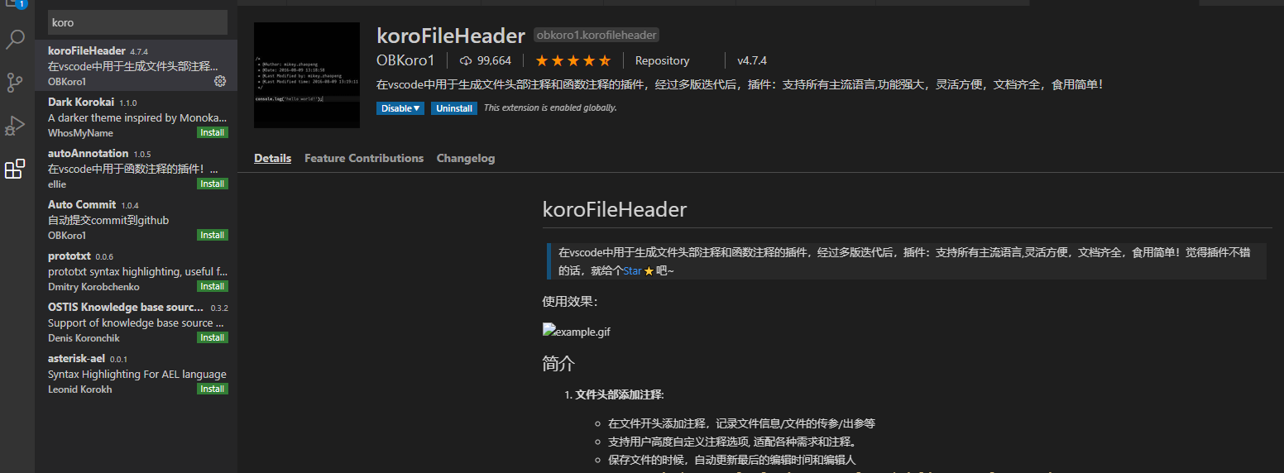Click Denis Koronchik publisher name
Screen dimensions: 1284x473
pyautogui.click(x=84, y=338)
